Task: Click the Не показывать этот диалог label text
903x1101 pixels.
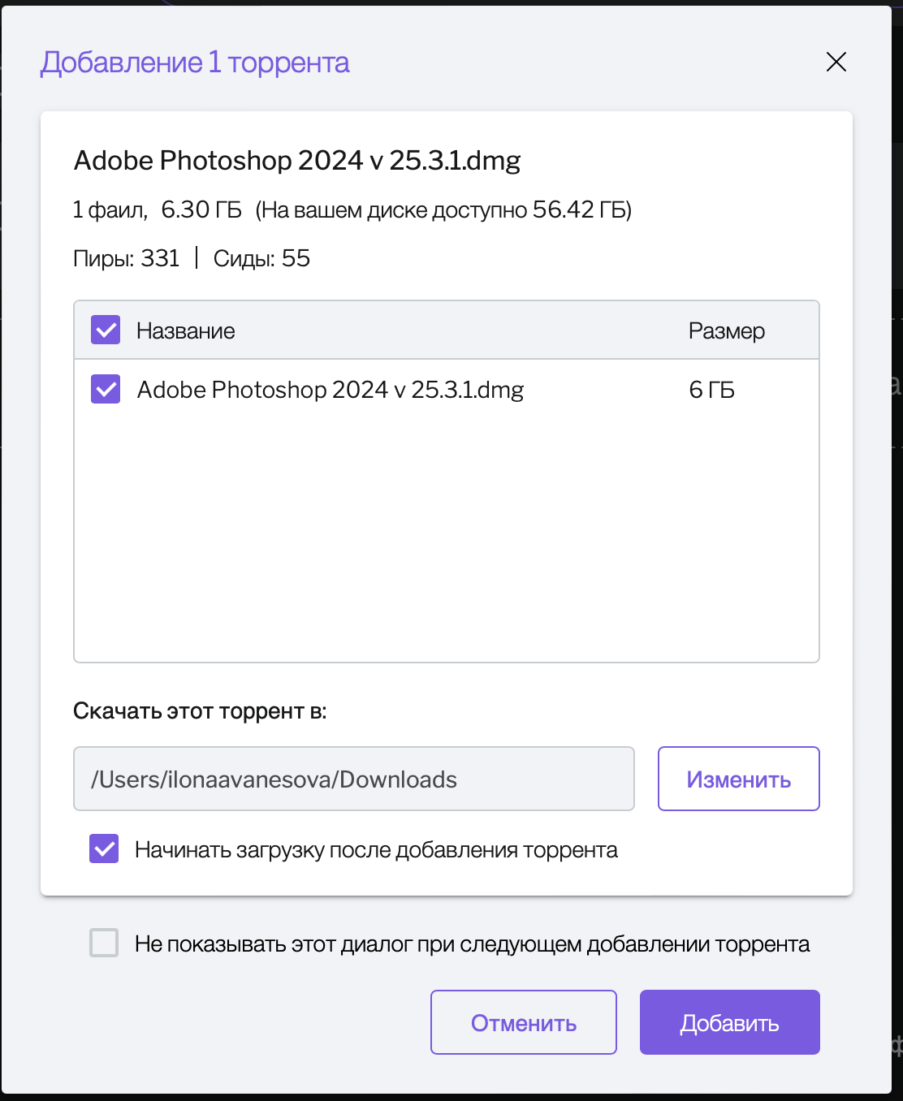Action: [x=472, y=944]
